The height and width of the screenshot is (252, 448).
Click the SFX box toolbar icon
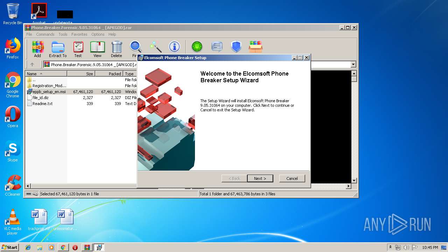click(x=255, y=47)
